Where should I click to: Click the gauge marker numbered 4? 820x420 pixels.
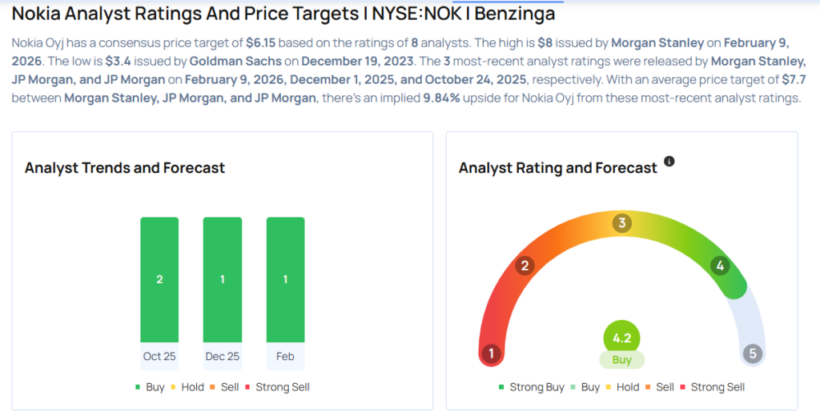720,266
